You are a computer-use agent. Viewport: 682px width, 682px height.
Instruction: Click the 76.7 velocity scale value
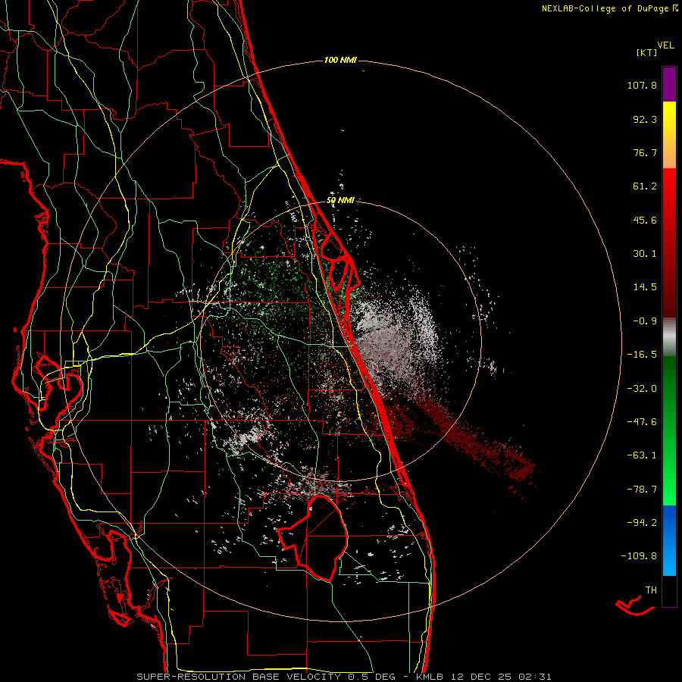645,152
